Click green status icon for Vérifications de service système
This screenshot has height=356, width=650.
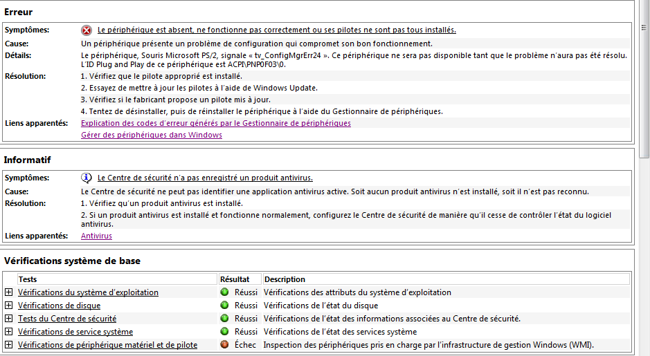pos(225,332)
